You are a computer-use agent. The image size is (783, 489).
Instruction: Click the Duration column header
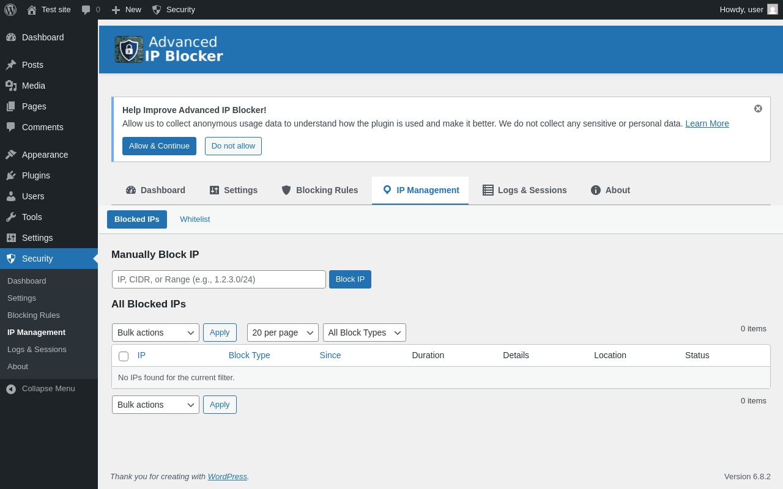(428, 355)
